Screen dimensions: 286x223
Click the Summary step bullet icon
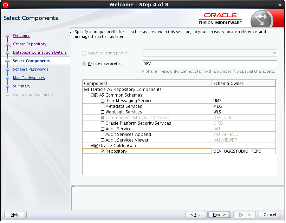[x=7, y=86]
